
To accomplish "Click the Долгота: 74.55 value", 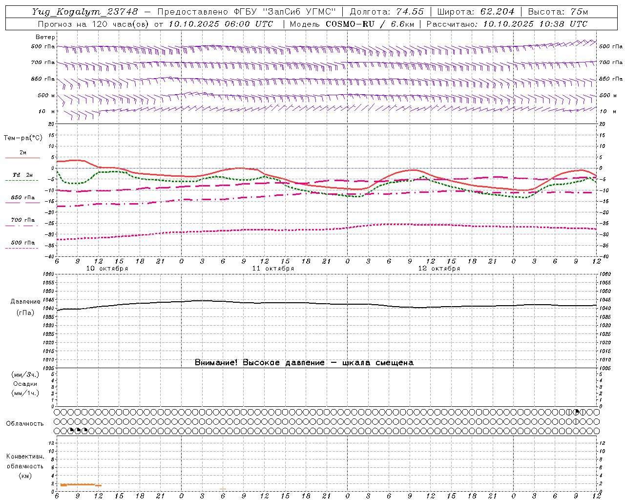I will 387,12.
